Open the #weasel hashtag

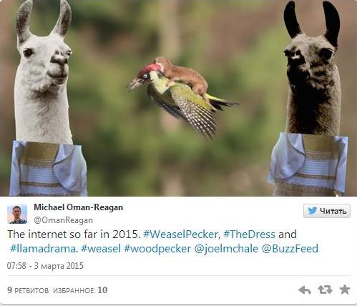pyautogui.click(x=101, y=249)
